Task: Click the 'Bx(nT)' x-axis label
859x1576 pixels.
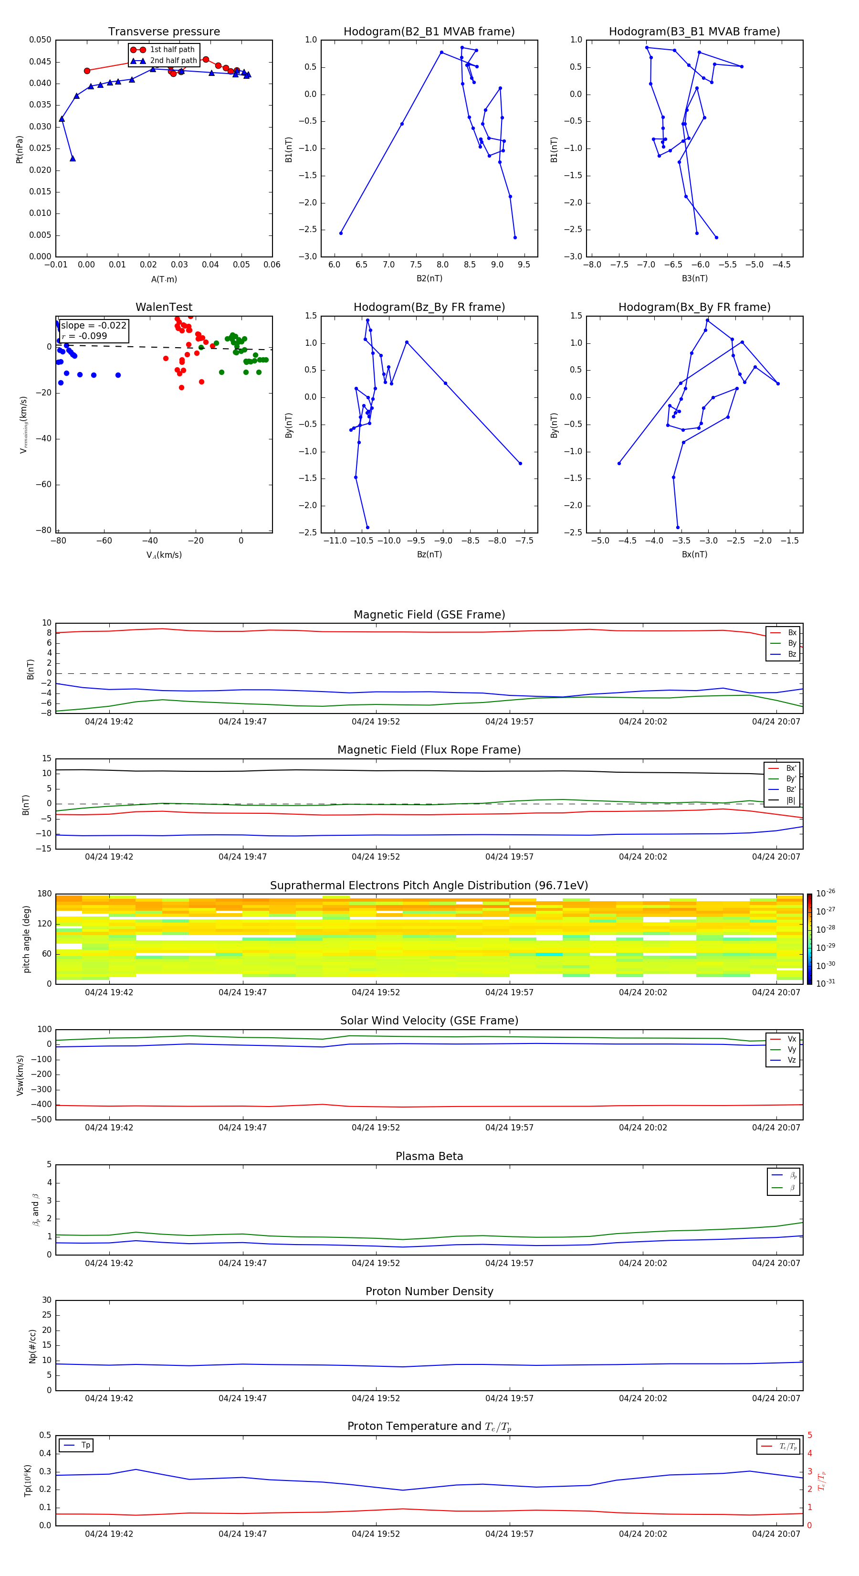Action: [x=694, y=554]
